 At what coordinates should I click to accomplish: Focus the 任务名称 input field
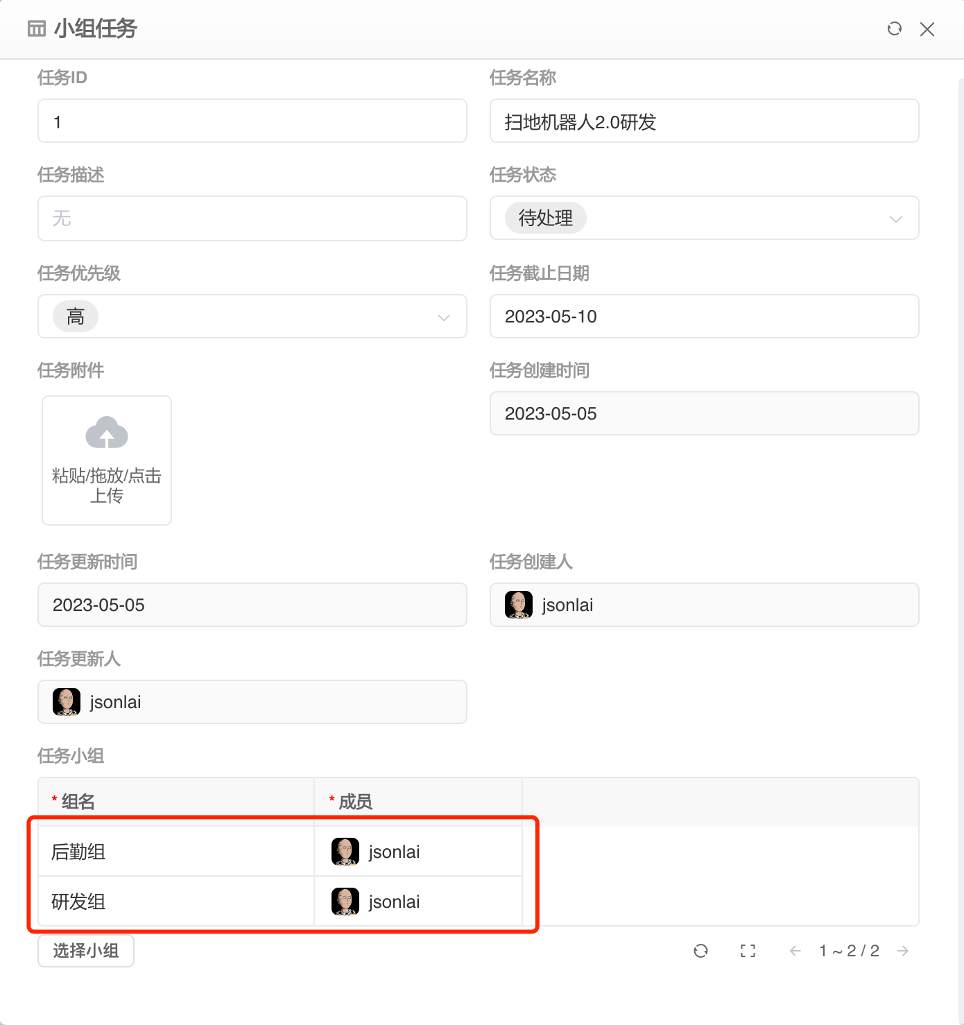704,121
